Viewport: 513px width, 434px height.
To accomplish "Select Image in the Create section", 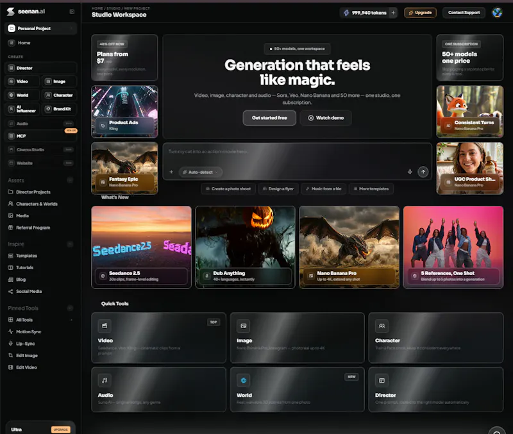I will [59, 81].
